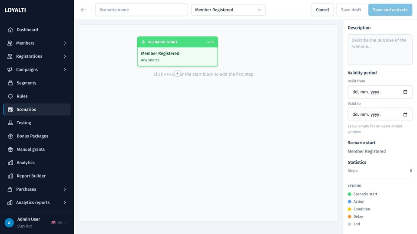Screen dimensions: 417x234
Task: Click Save and activate
Action: 390,10
